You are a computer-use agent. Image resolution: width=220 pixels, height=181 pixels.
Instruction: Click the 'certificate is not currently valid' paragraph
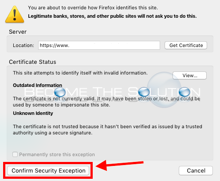106,102
